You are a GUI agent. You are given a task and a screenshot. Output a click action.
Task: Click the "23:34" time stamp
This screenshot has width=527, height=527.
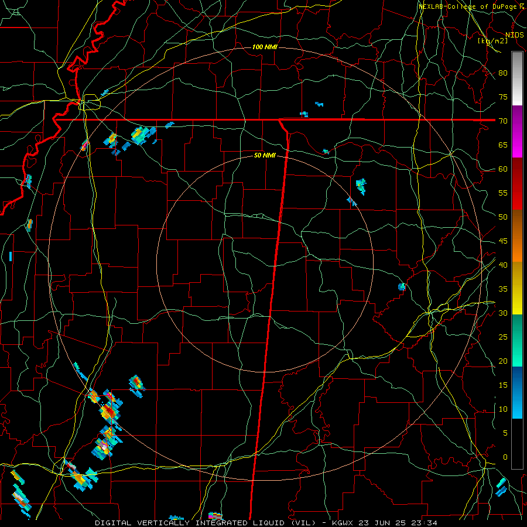[x=424, y=523]
